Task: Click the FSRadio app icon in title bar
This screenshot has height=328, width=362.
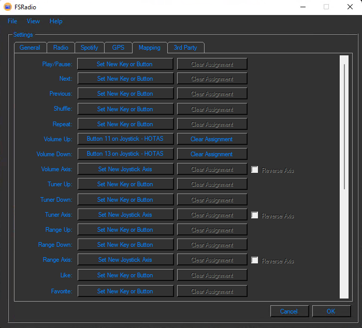Action: (8, 7)
